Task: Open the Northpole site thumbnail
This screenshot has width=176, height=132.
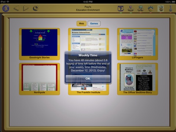Action: (40, 79)
